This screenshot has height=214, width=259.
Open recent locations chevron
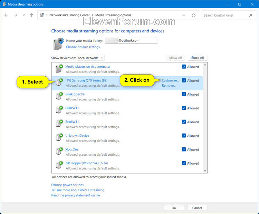click(x=24, y=15)
